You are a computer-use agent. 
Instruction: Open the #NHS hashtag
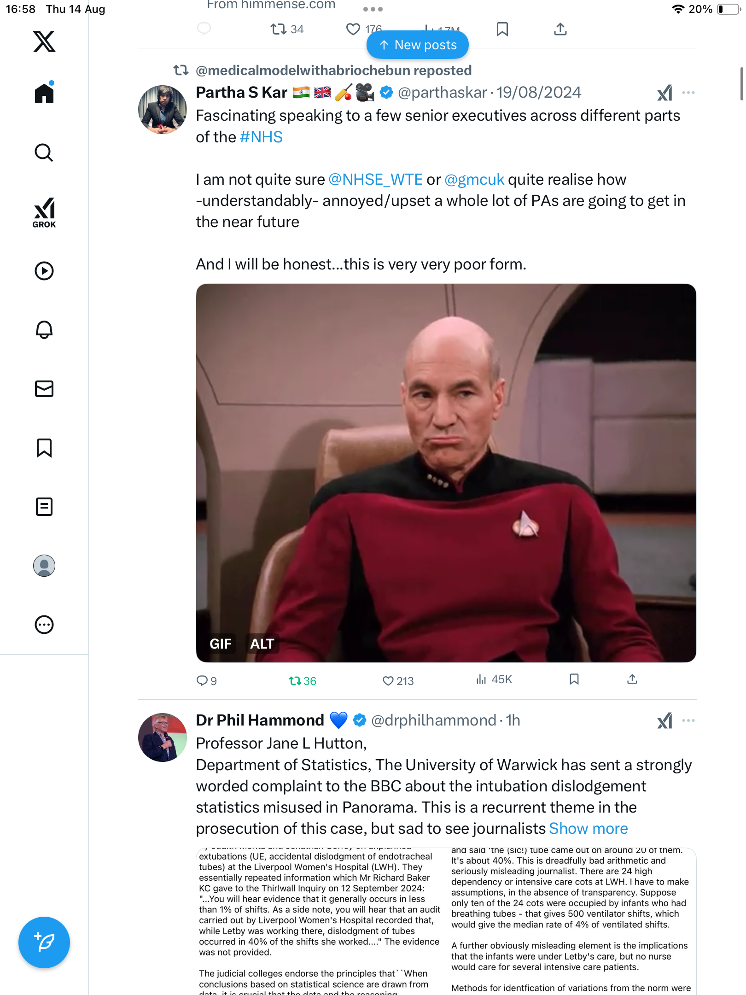click(261, 137)
